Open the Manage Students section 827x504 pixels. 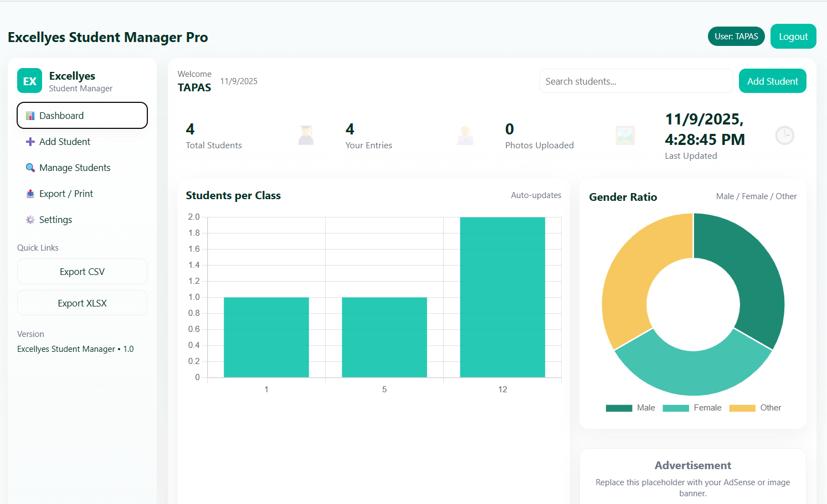(74, 168)
